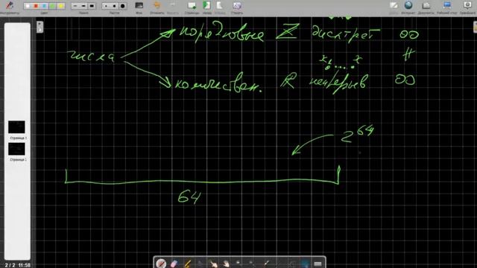Clear the page (Стереть)
This screenshot has height=268, width=477.
237,5
